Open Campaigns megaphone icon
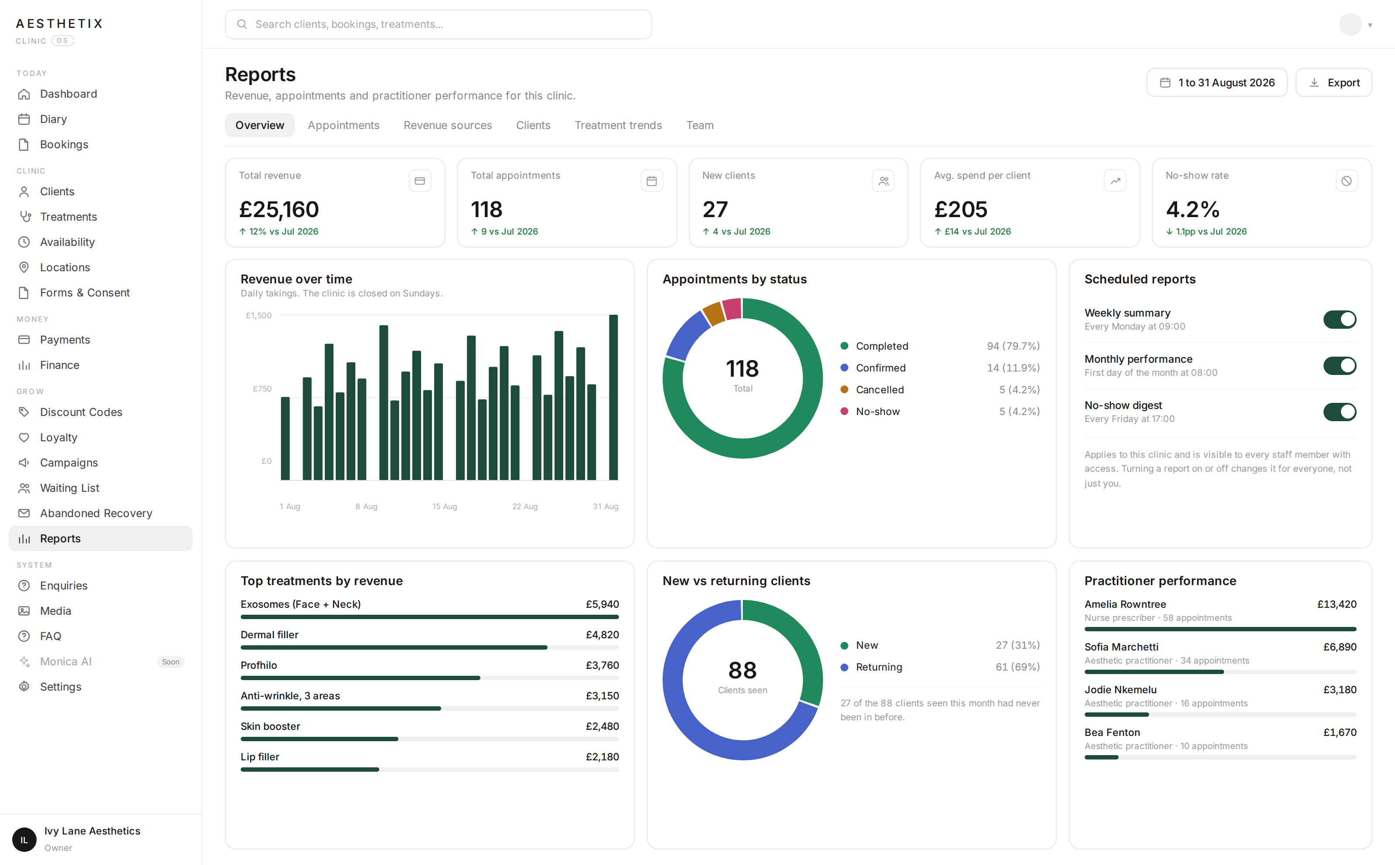This screenshot has width=1395, height=865. click(24, 462)
